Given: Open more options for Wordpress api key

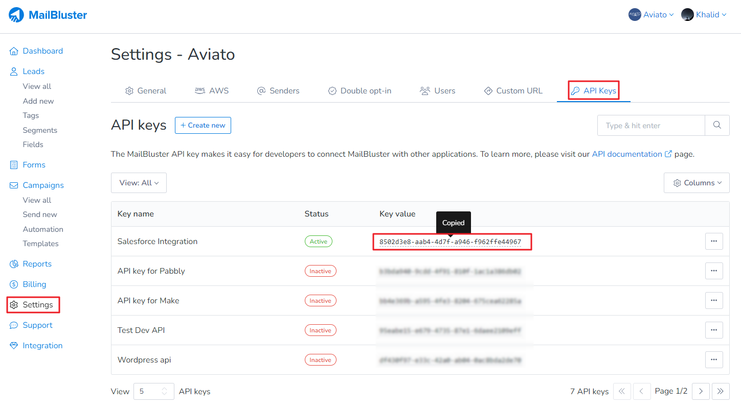Looking at the screenshot, I should tap(714, 360).
